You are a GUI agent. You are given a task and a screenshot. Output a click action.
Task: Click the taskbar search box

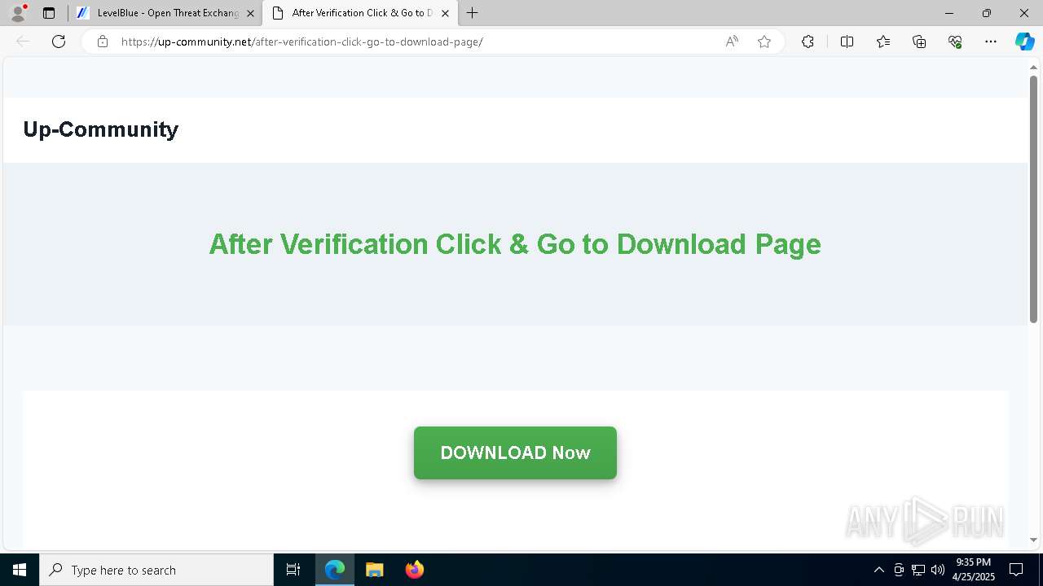(x=156, y=570)
